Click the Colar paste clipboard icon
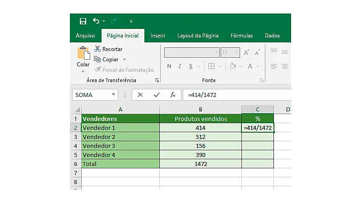Viewport: 361px width, 203px height. pos(83,53)
